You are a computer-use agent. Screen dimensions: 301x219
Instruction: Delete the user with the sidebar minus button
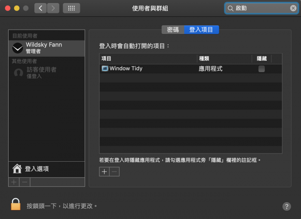pos(25,182)
